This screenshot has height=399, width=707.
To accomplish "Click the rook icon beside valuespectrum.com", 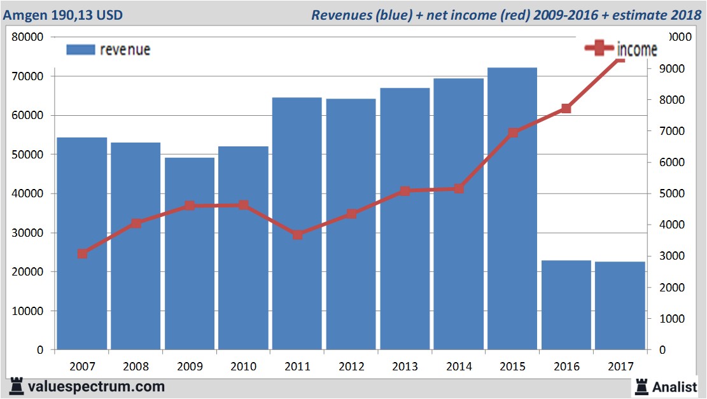I will (x=17, y=386).
